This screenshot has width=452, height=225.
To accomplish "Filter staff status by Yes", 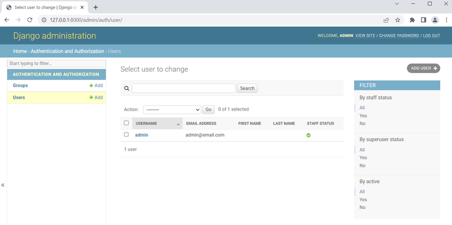I will click(363, 116).
